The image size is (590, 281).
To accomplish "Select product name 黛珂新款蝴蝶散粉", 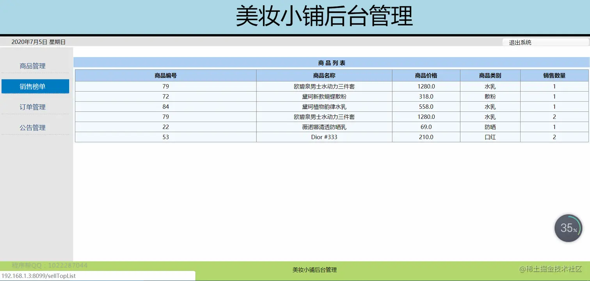I will (x=324, y=97).
